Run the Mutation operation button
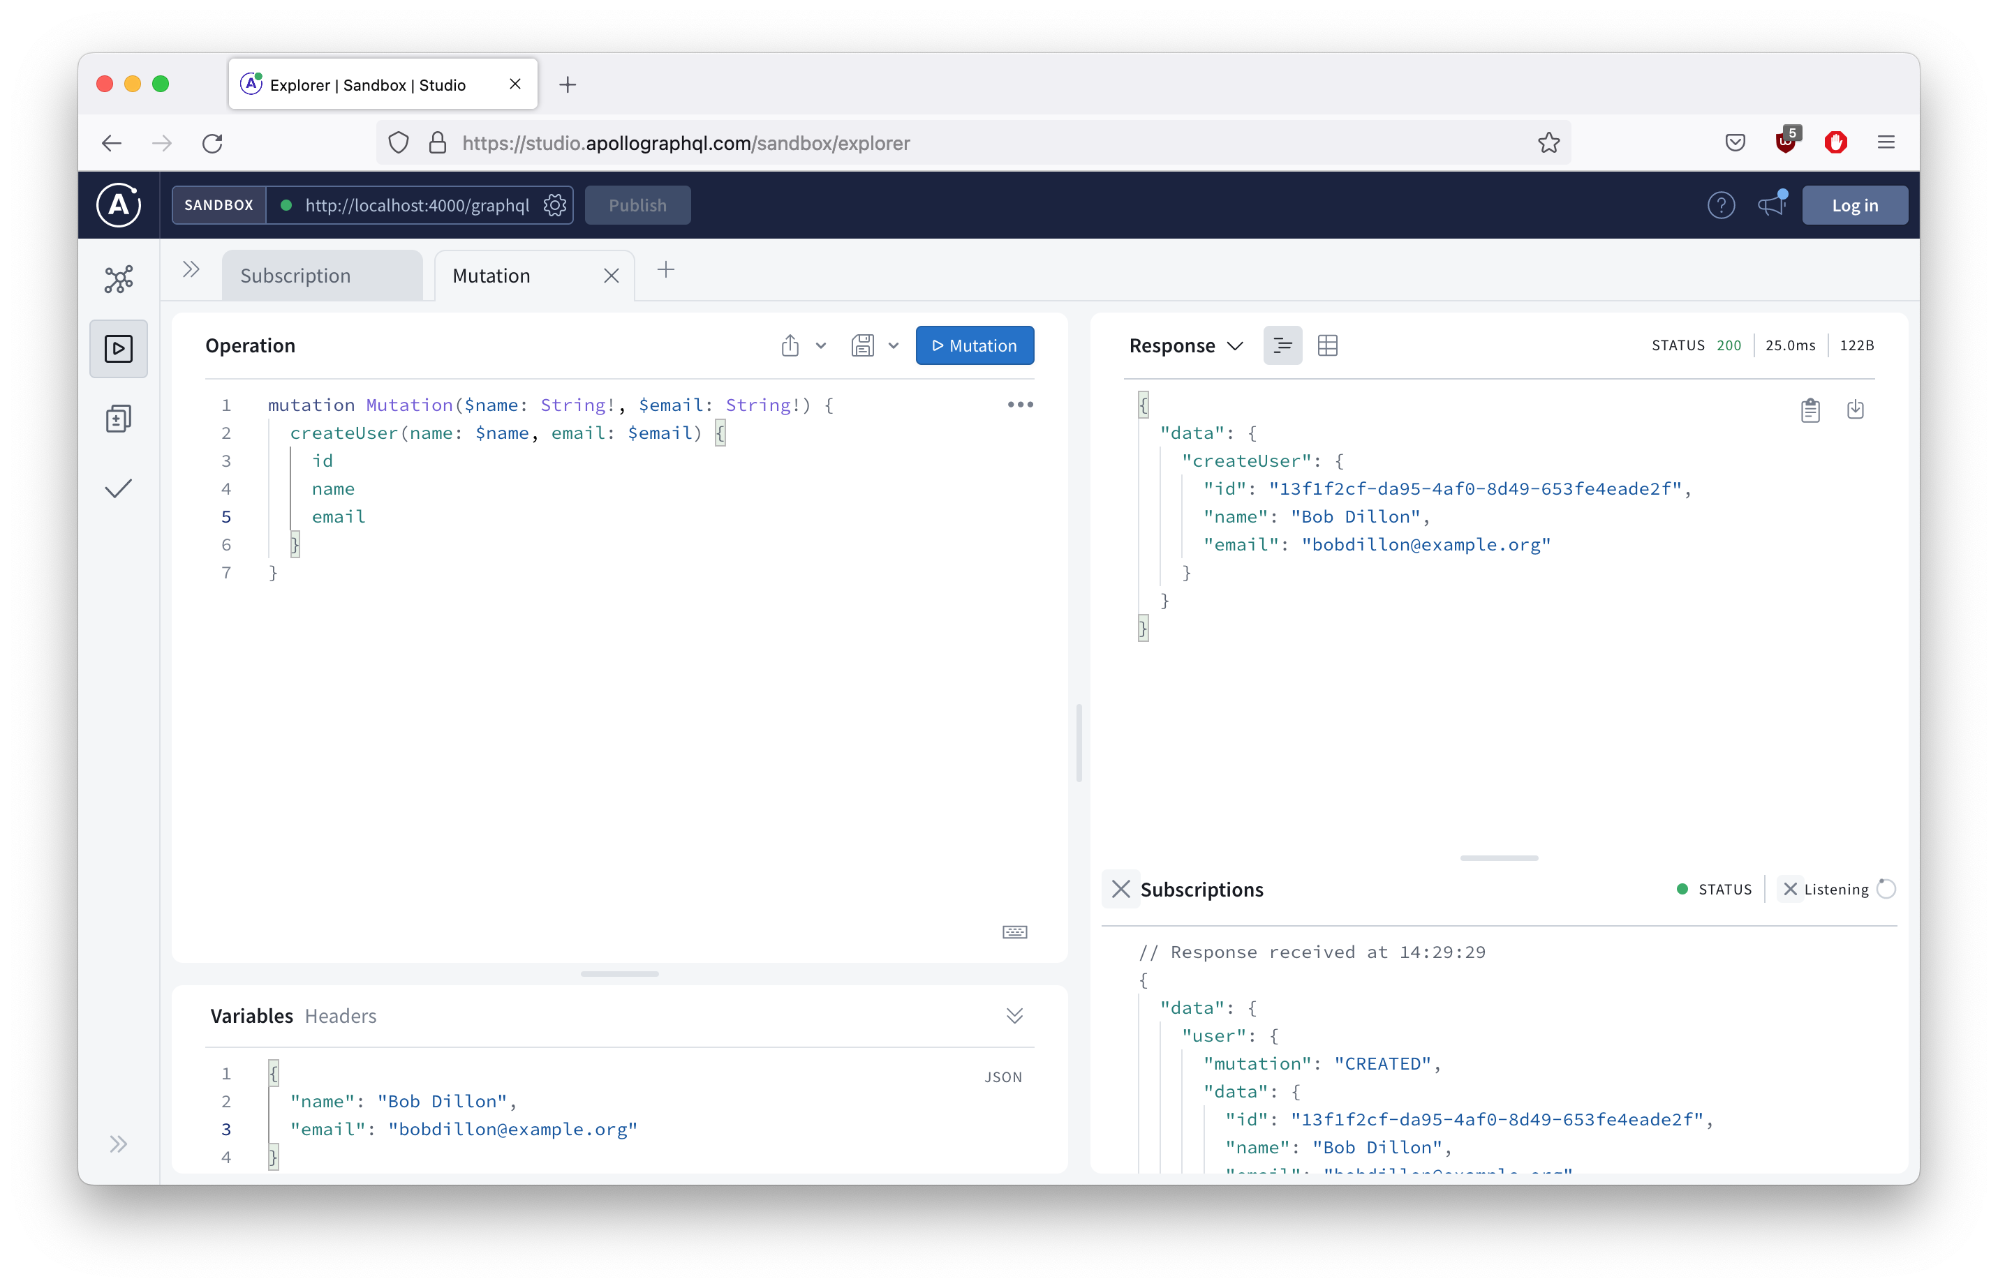Image resolution: width=1998 pixels, height=1288 pixels. [974, 345]
